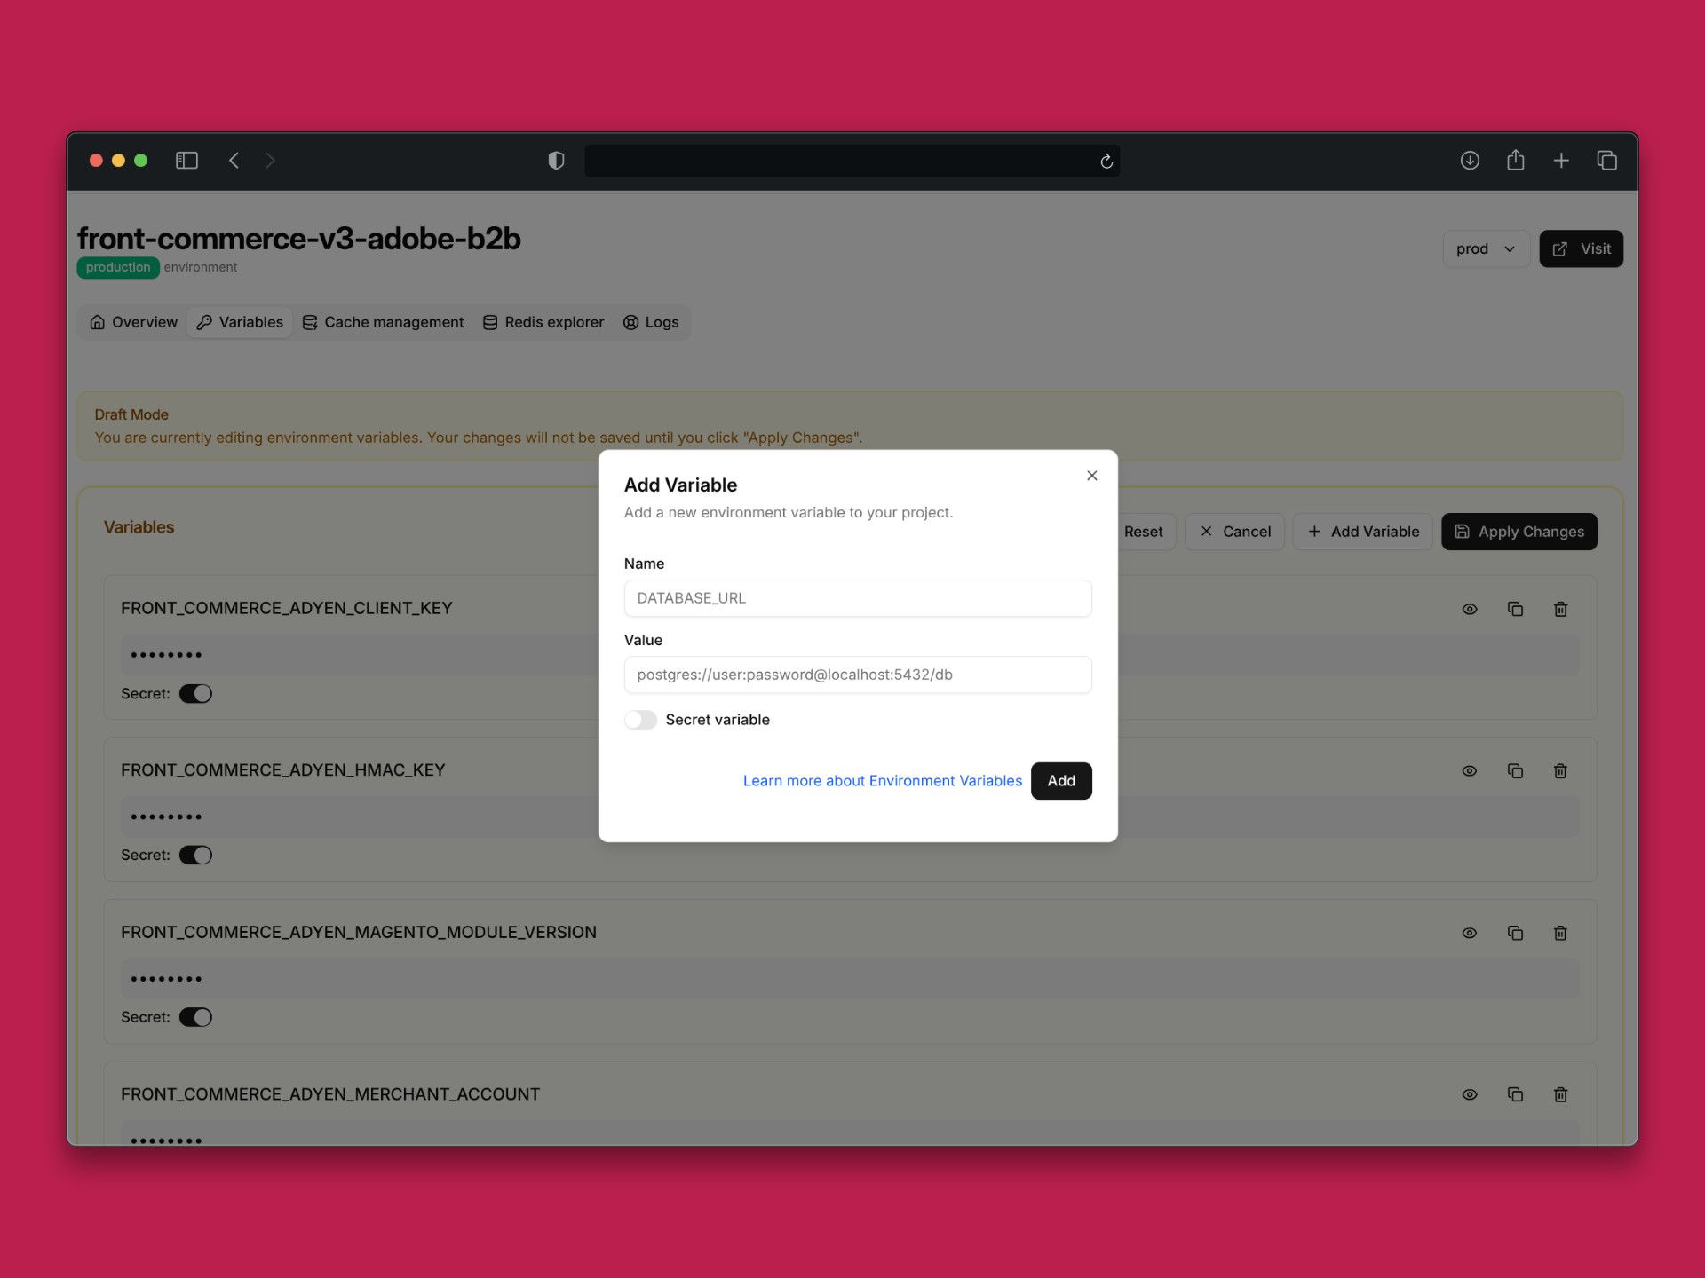Toggle Secret for FRONT_COMMERCE_ADYEN_HMAC_KEY
1705x1278 pixels.
pyautogui.click(x=195, y=856)
